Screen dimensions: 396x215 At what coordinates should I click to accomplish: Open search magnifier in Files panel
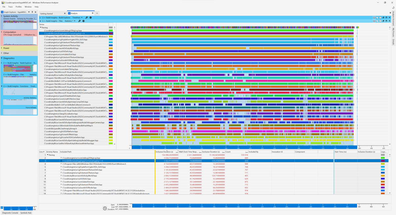(79, 21)
